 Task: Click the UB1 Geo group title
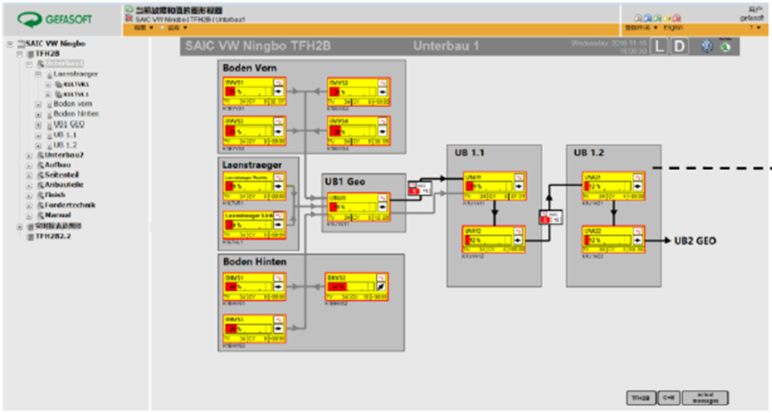345,182
